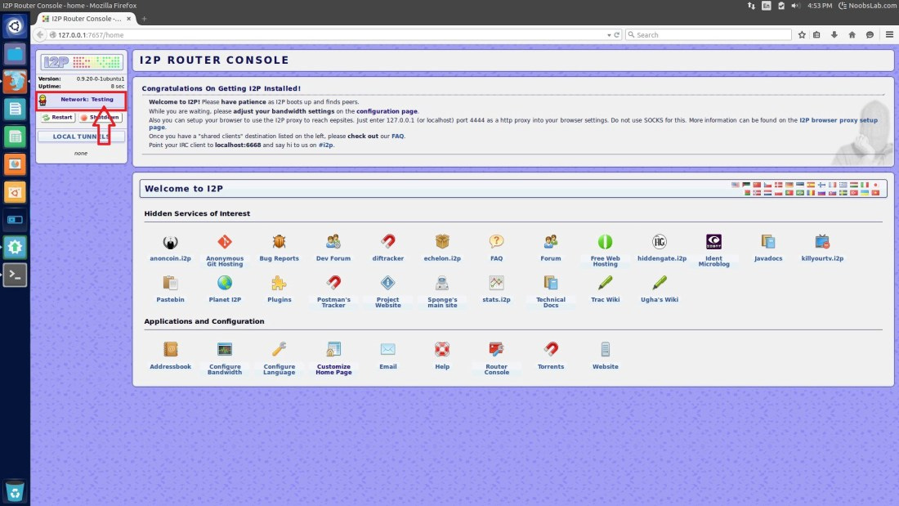The width and height of the screenshot is (899, 506).
Task: Reload the page with refresh button
Action: coord(617,35)
